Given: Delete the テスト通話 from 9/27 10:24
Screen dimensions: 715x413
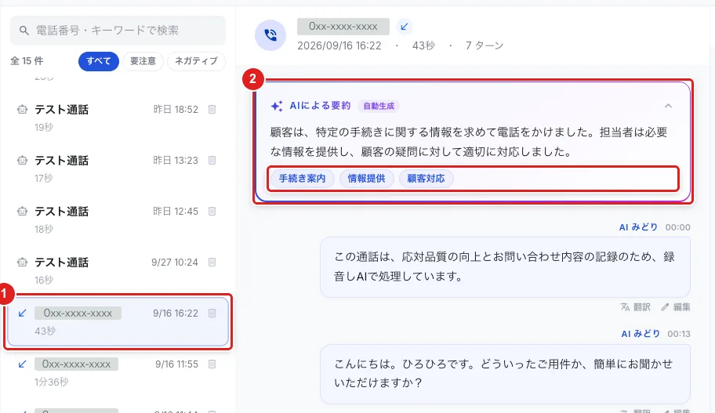Looking at the screenshot, I should 212,263.
